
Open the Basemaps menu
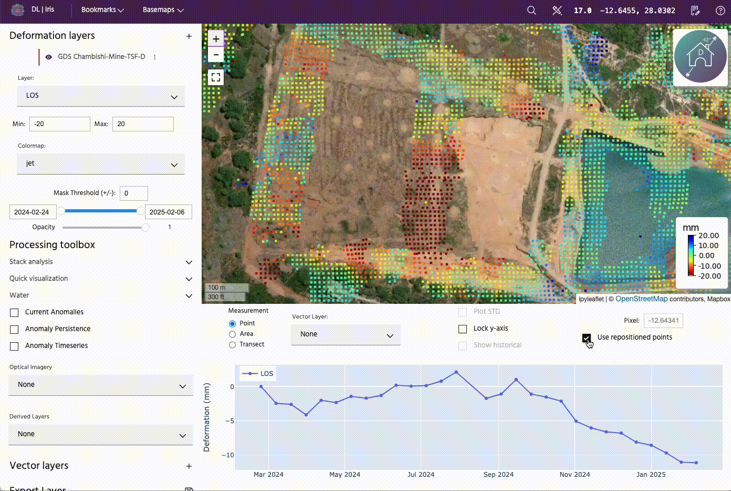(163, 10)
